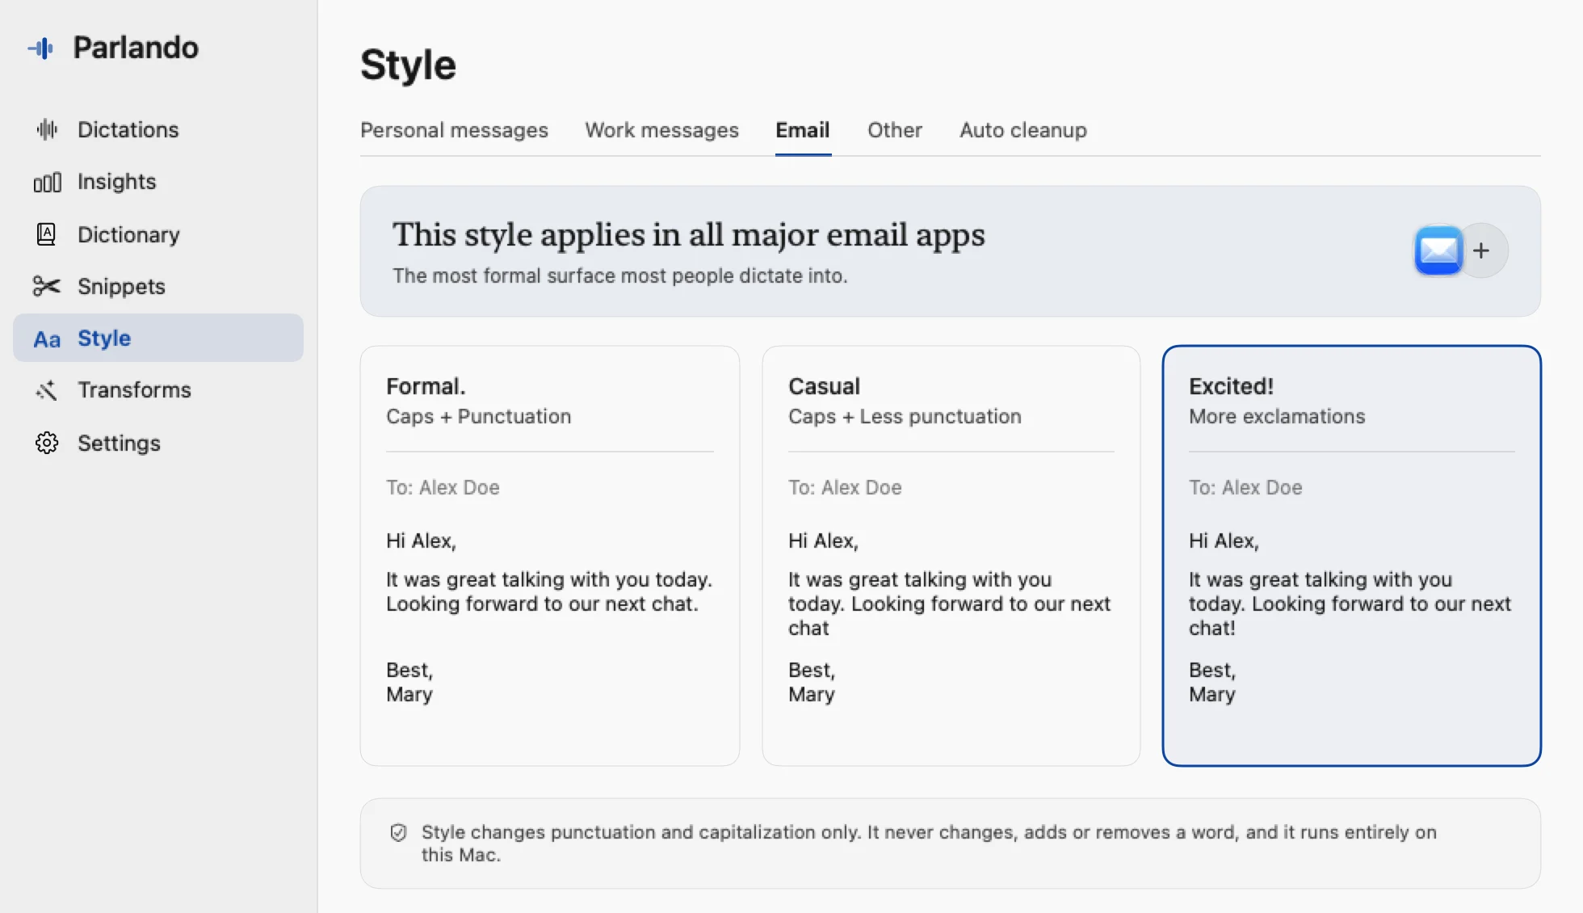Click the Settings gear icon
The image size is (1583, 913).
point(47,443)
